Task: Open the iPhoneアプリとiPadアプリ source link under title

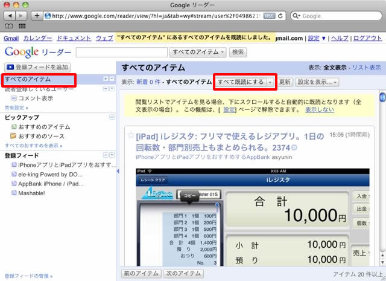Action: (203, 157)
